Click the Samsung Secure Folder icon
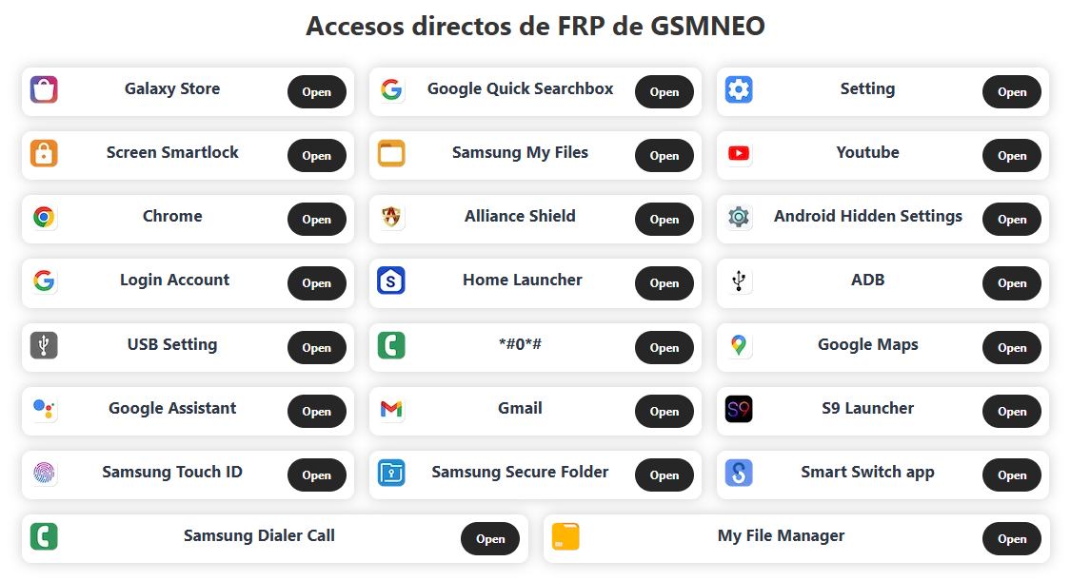The height and width of the screenshot is (581, 1071). click(391, 473)
